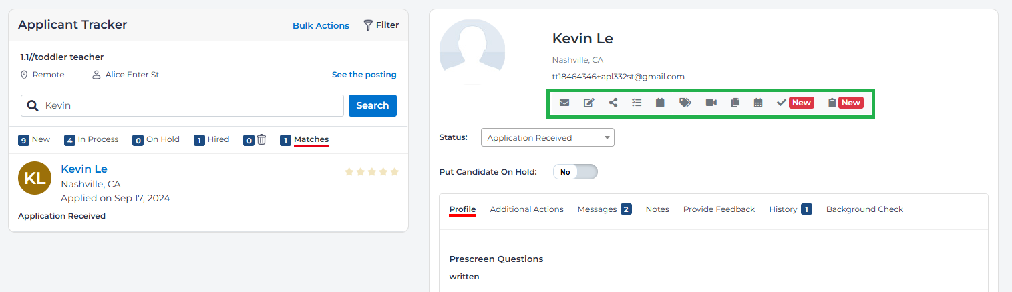Image resolution: width=1012 pixels, height=292 pixels.
Task: Open the calendar grid icon
Action: [x=758, y=103]
